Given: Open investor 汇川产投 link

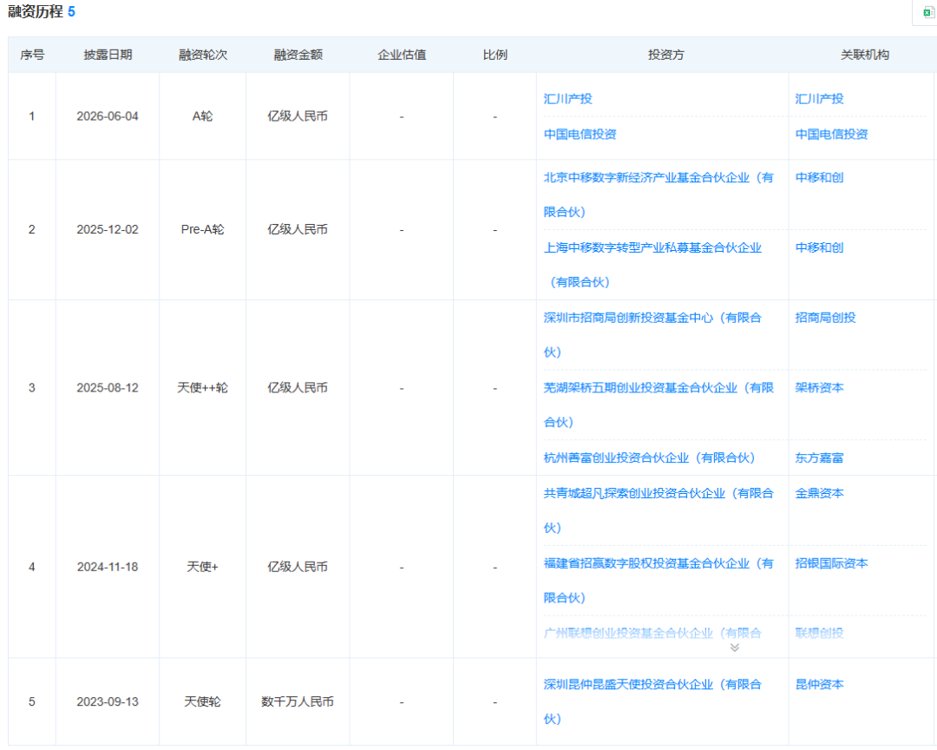Looking at the screenshot, I should 567,99.
